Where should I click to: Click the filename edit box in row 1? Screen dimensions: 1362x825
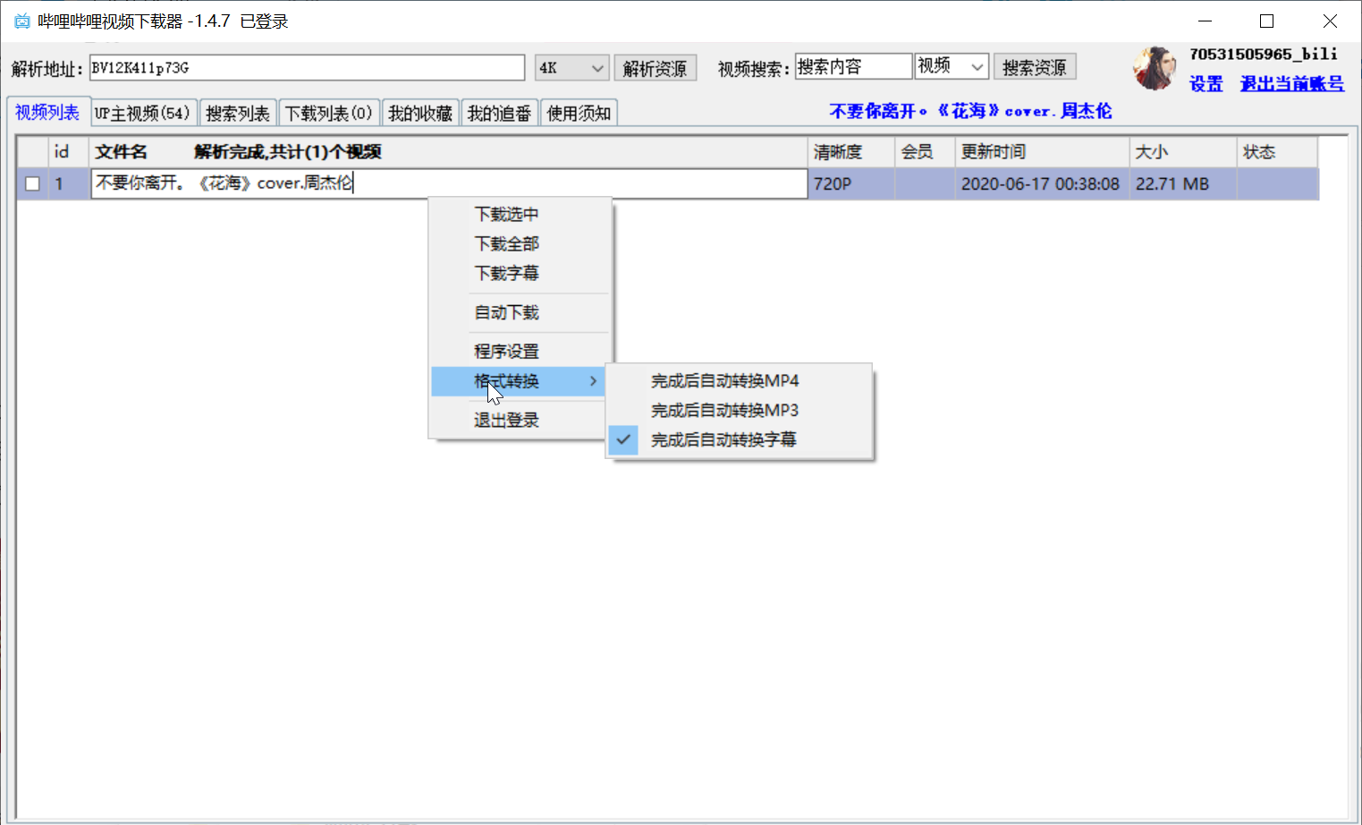(449, 183)
